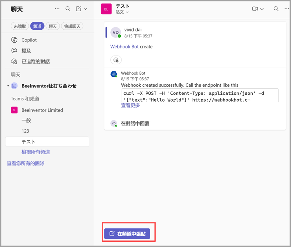Open the 貼文 dropdown under channel name

[x=122, y=12]
